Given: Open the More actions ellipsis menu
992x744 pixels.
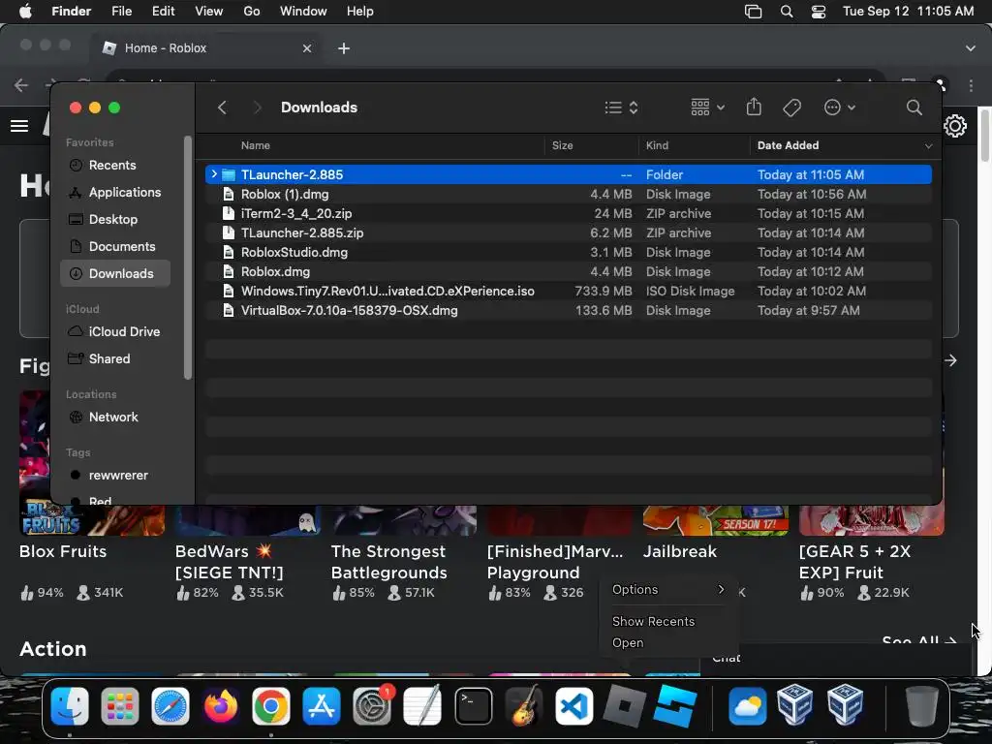Looking at the screenshot, I should pos(840,108).
